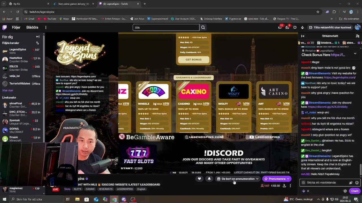The image size is (362, 203).
Task: Go back in the browser
Action: [x=4, y=12]
